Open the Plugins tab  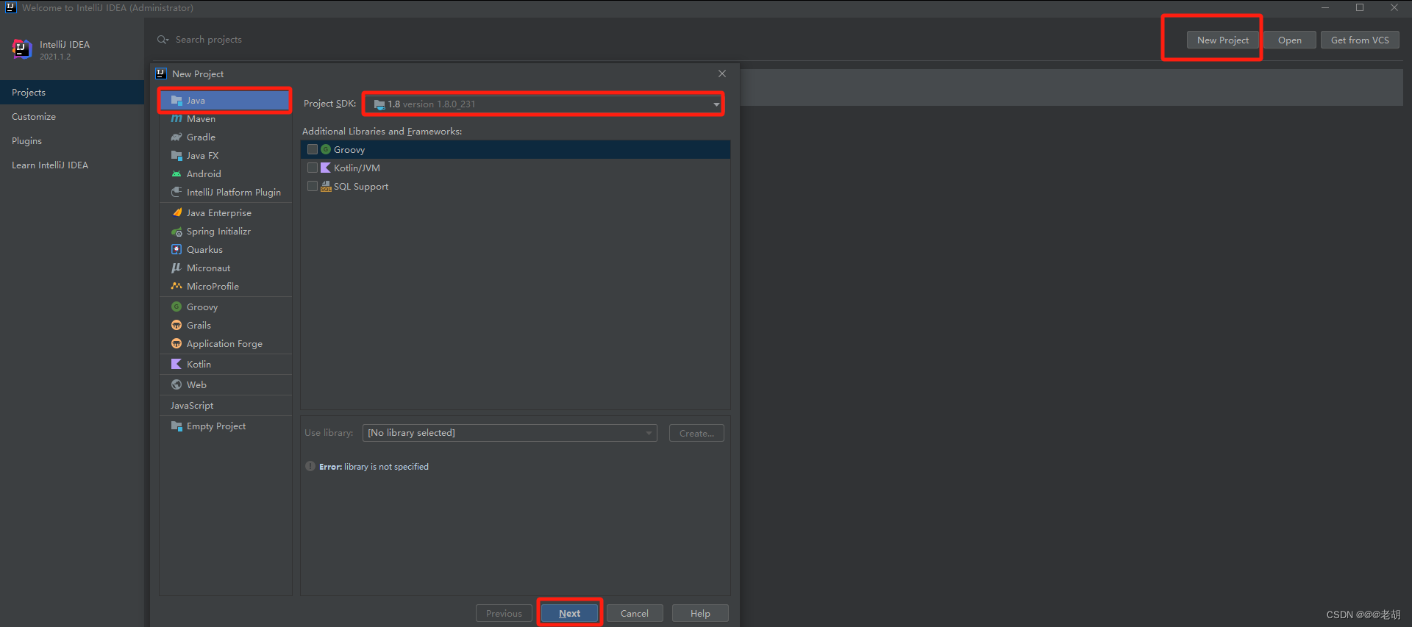tap(72, 140)
